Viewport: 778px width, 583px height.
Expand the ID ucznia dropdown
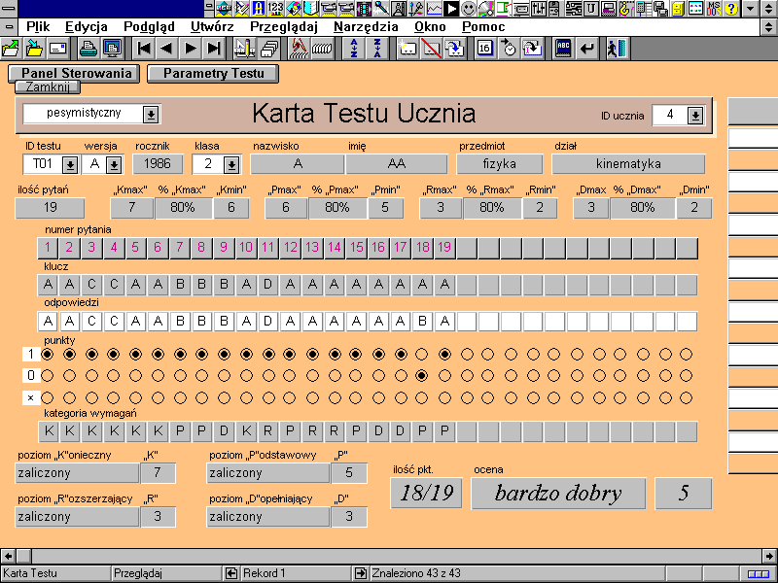(x=695, y=116)
